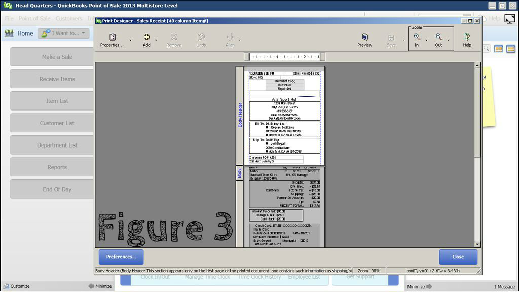Click the 'Zoom 100%' status bar entry
The height and width of the screenshot is (292, 519).
point(369,271)
